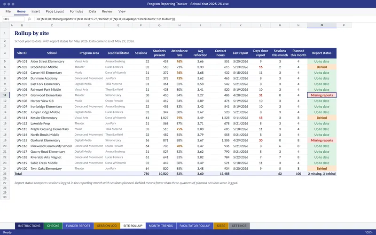The image size is (376, 235).
Task: Click Behind status for Twin Oaks Elementary
Action: coord(321,169)
